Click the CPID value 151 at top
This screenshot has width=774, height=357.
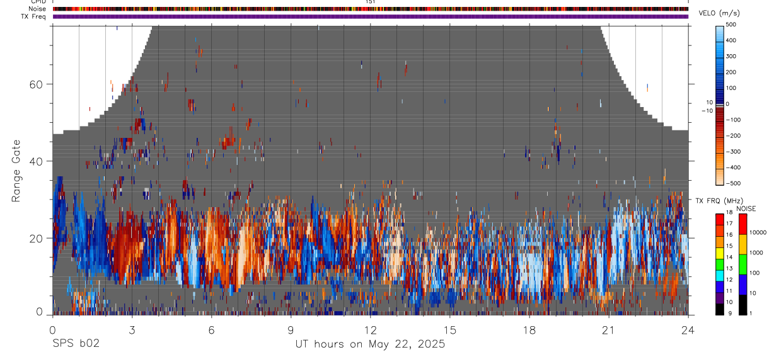tap(371, 2)
